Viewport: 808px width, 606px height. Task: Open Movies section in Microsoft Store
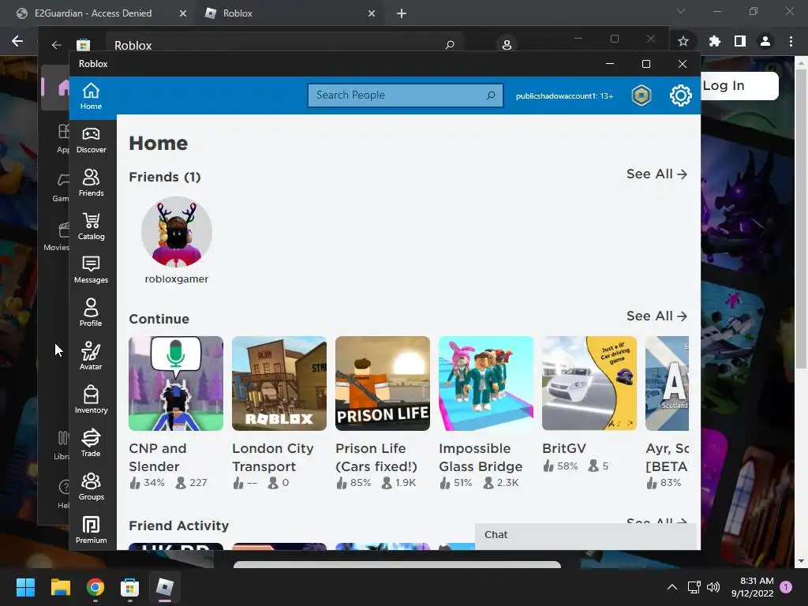[x=57, y=237]
